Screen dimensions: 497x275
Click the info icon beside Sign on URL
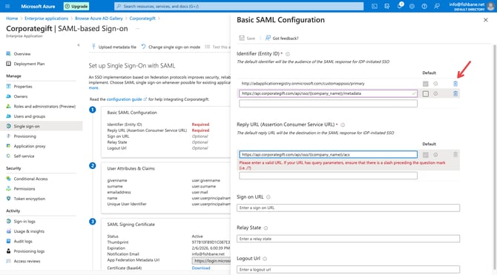[x=268, y=197]
